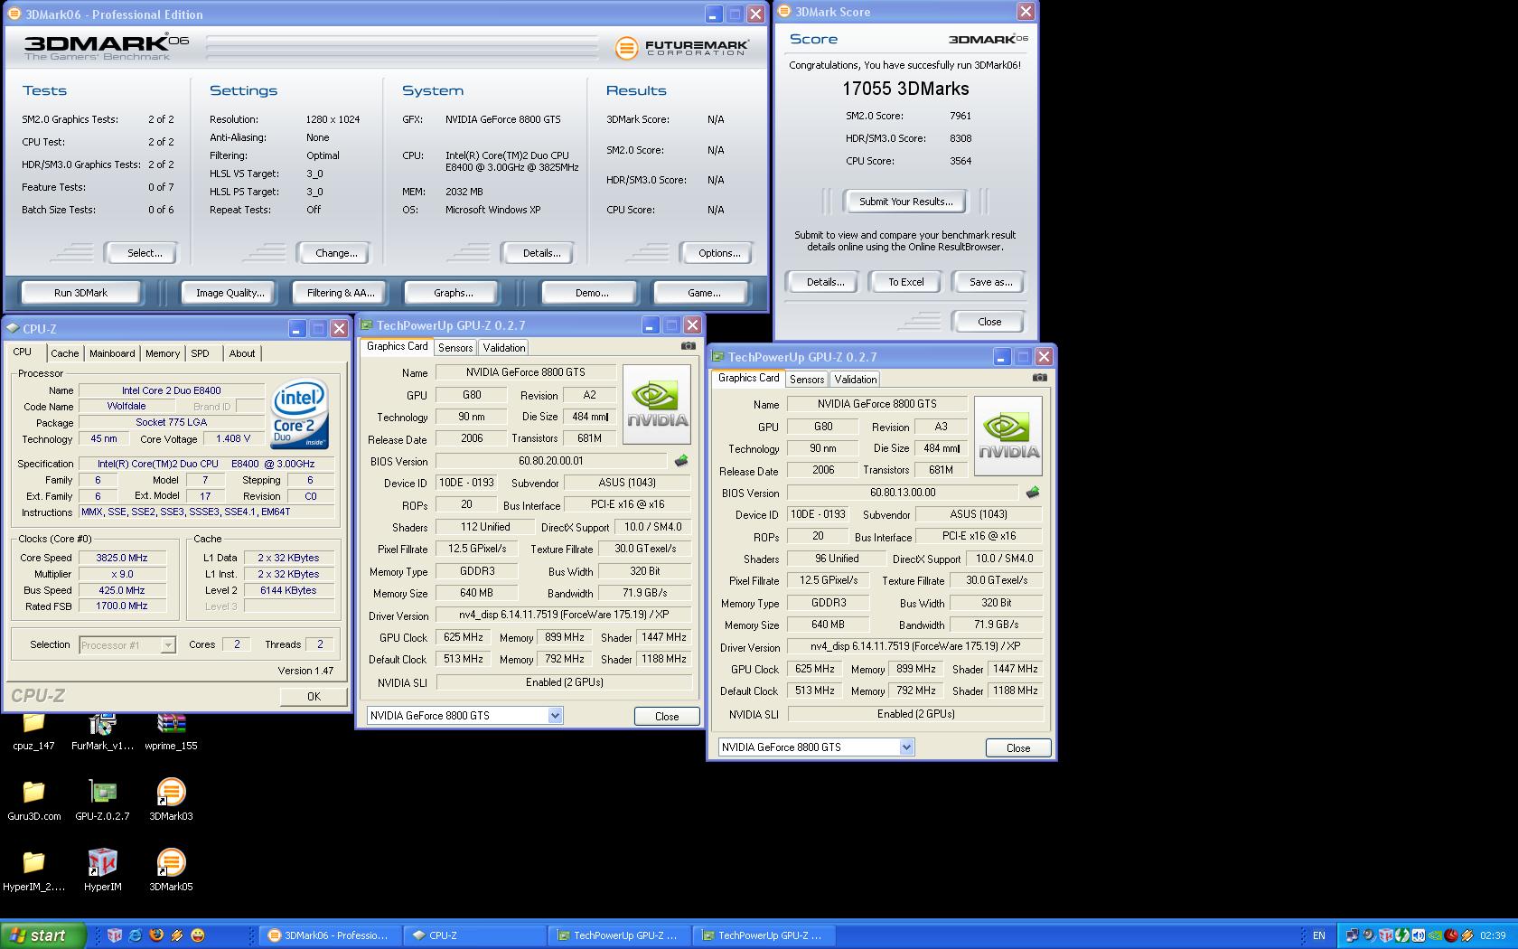
Task: Click the Run 3DMark button
Action: coord(80,293)
